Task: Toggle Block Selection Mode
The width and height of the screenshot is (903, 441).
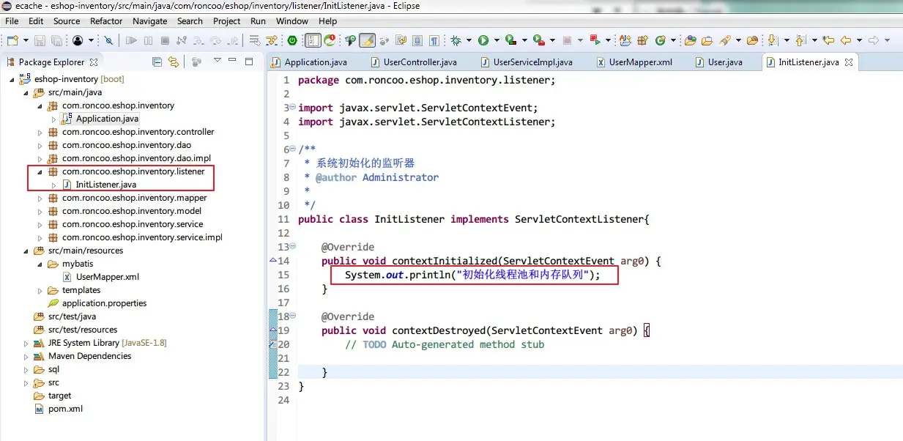Action: tap(417, 40)
